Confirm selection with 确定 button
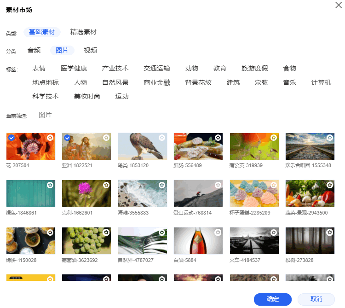 [273, 299]
